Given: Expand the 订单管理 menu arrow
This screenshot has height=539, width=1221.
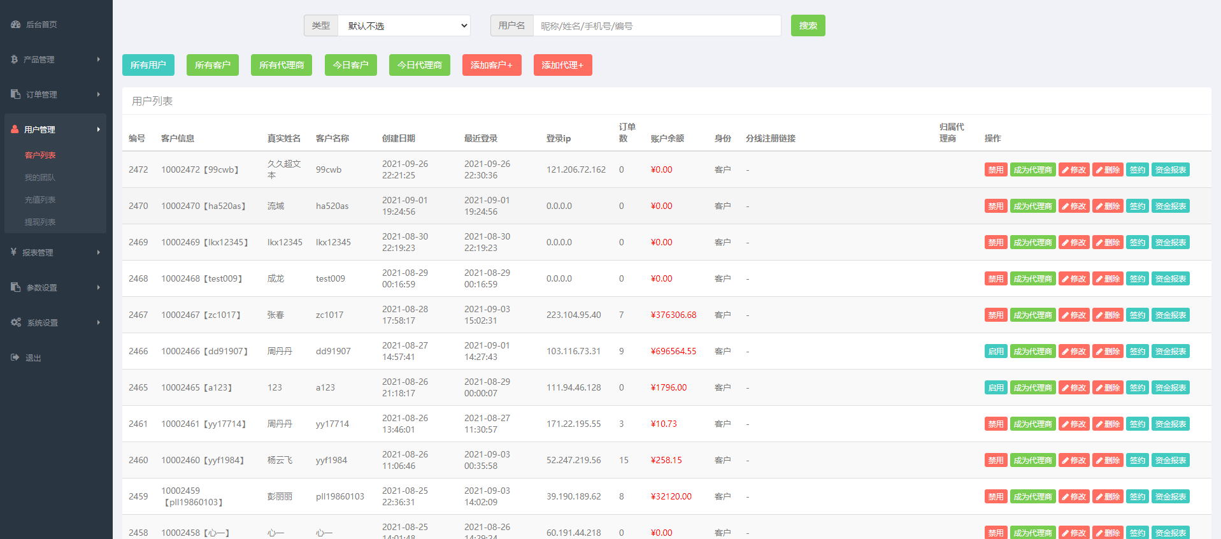Looking at the screenshot, I should point(98,94).
